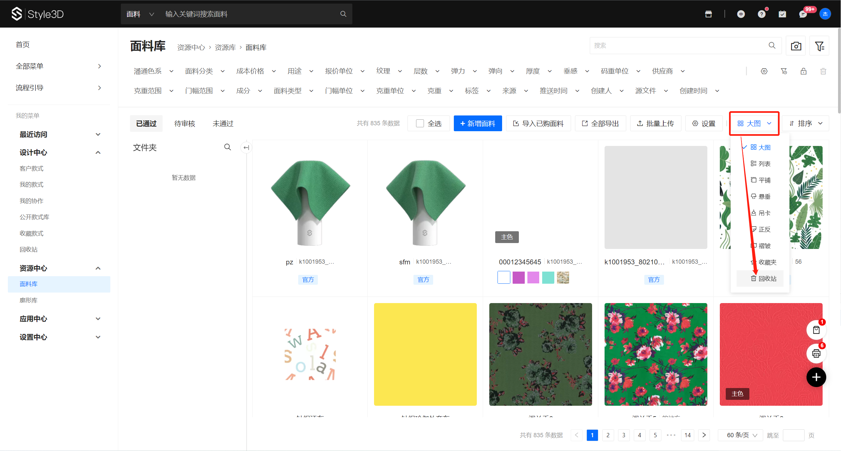Open the yellow fabric thumbnail
The height and width of the screenshot is (451, 841).
[x=425, y=354]
